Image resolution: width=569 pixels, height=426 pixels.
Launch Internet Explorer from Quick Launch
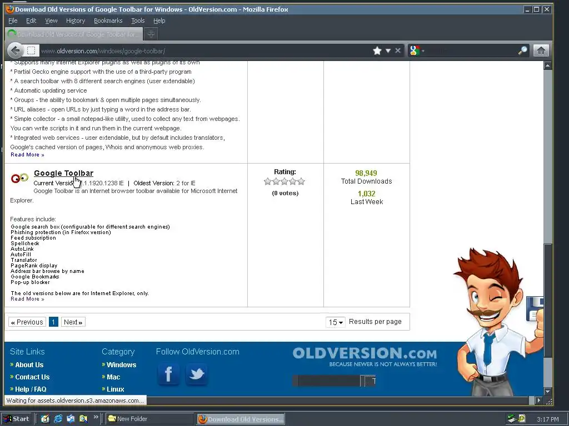click(x=58, y=419)
